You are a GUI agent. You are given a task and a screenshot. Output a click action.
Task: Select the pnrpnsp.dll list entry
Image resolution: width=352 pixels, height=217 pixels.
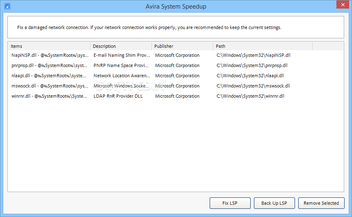click(176, 65)
